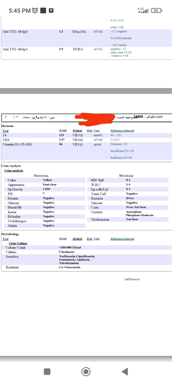Select the Anti TTG Ab-IgG row
The image size is (172, 382).
tap(86, 32)
